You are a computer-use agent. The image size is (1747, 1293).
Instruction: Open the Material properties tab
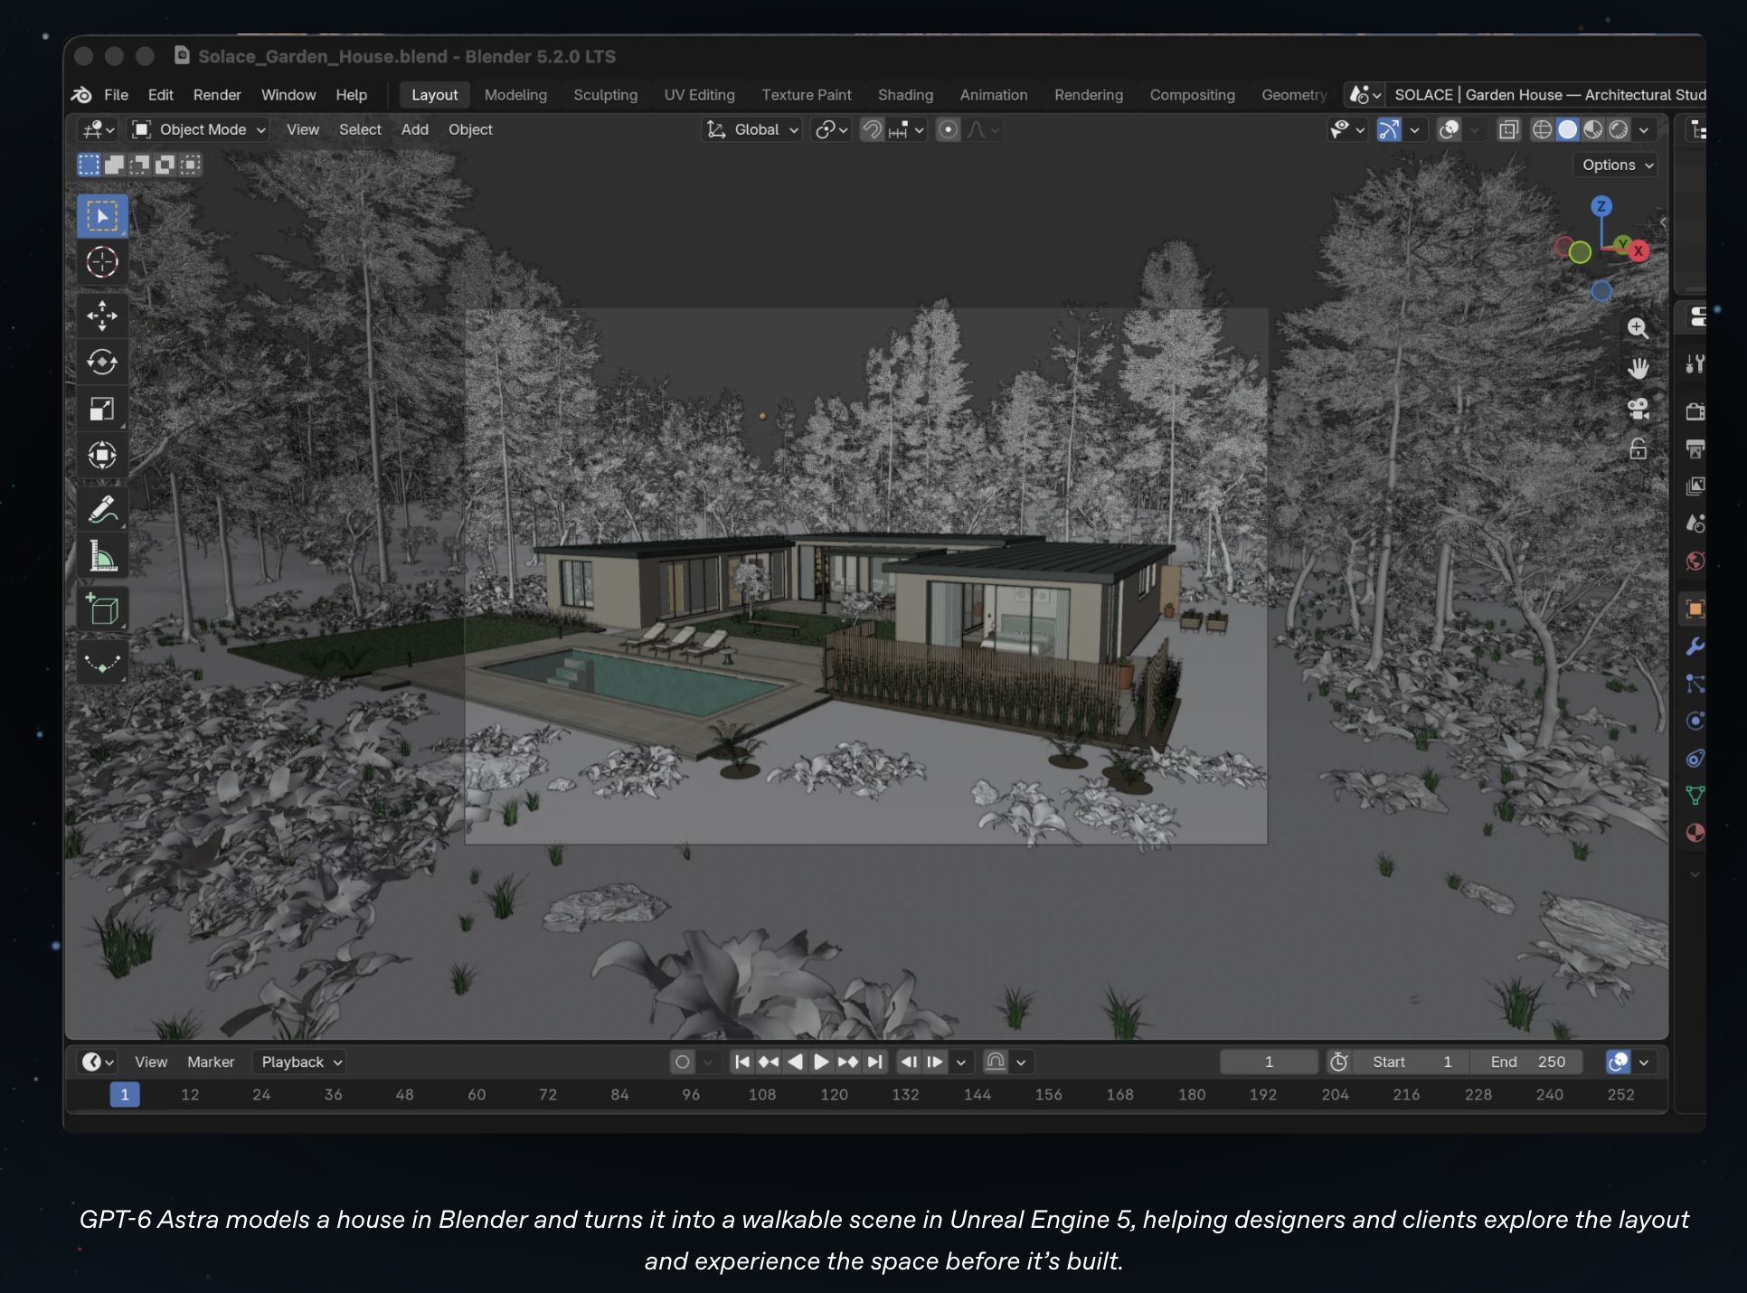pyautogui.click(x=1695, y=833)
